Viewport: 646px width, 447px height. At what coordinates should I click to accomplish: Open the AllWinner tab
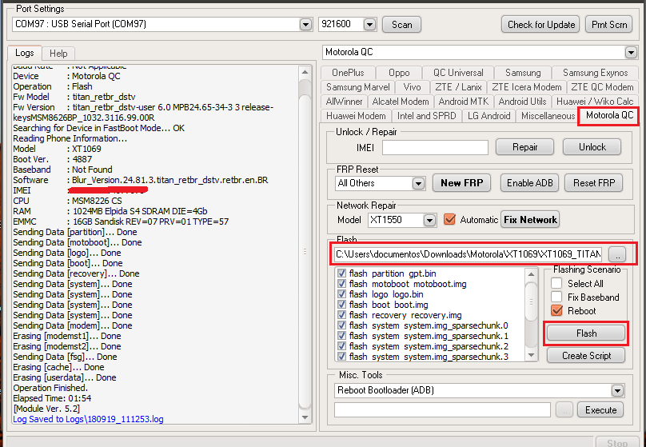(344, 102)
